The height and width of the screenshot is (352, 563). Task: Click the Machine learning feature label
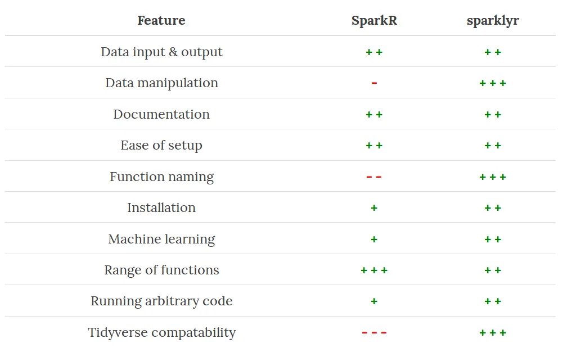[161, 239]
